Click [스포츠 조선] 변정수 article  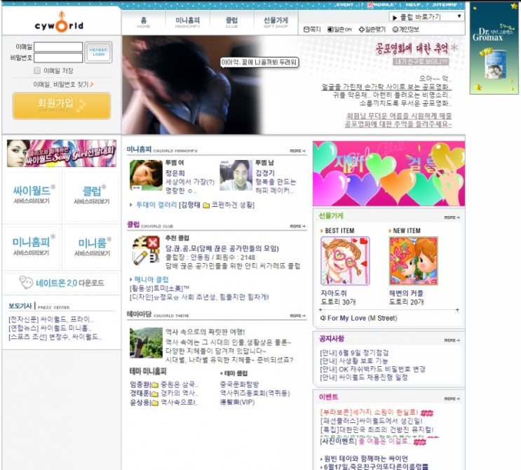55,337
